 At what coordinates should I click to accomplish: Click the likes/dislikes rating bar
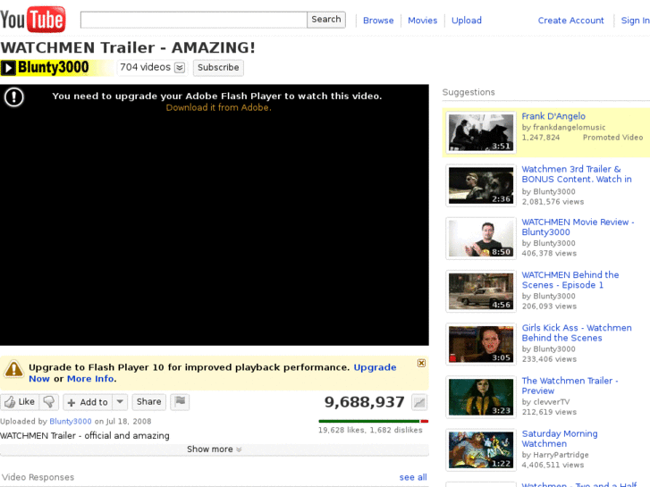point(373,422)
